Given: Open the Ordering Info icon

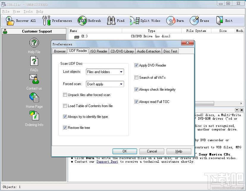Looking at the screenshot, I should 34,115.
